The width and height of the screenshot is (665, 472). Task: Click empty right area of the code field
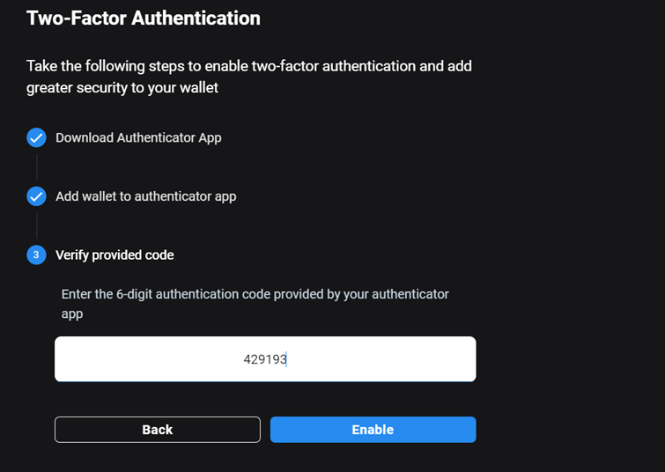click(381, 359)
